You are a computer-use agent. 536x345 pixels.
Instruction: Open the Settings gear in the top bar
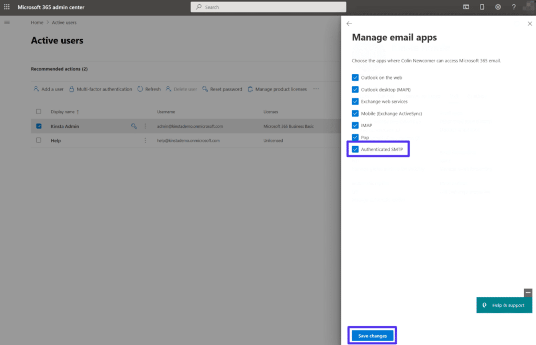498,7
